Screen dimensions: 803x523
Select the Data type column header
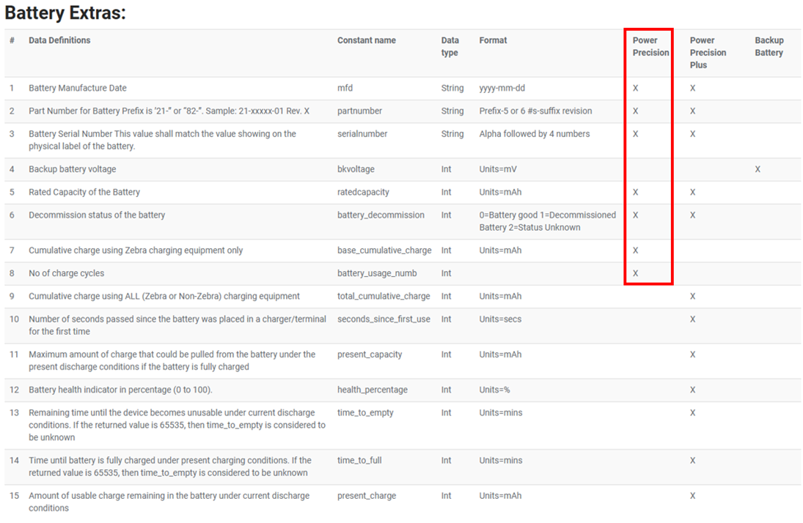click(450, 46)
